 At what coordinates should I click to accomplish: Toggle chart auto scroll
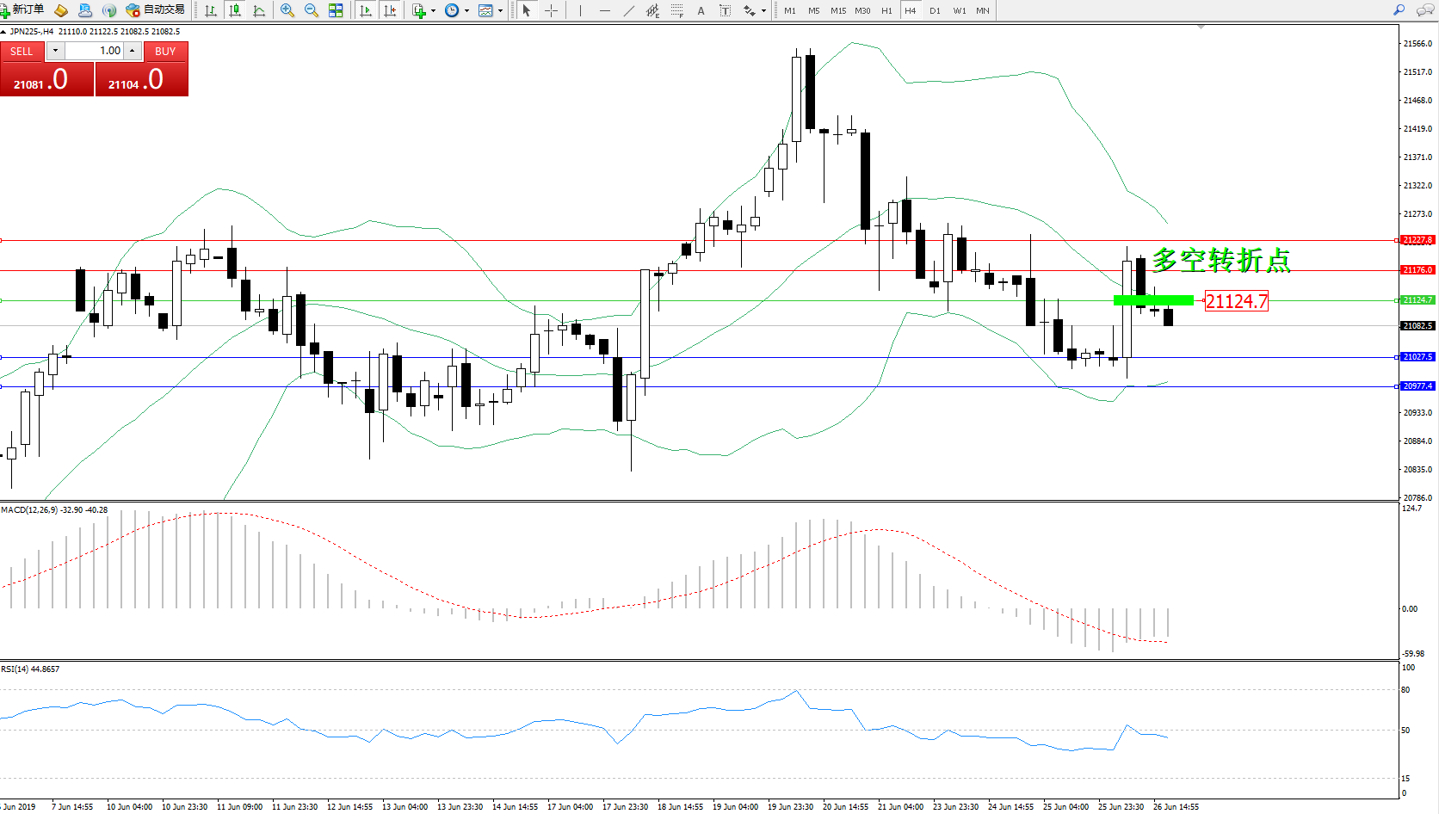point(366,10)
